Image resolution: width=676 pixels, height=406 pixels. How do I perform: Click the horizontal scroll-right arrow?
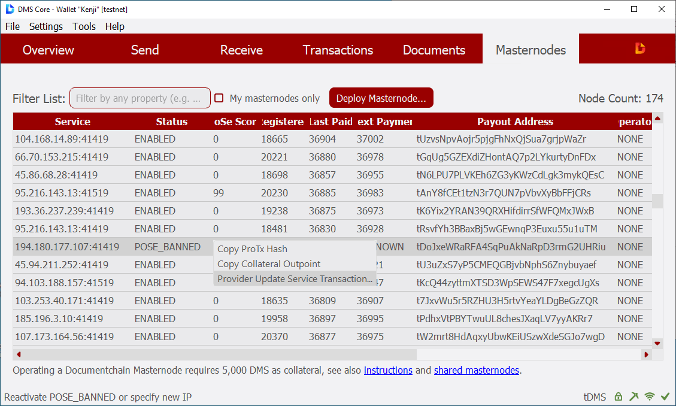pos(646,355)
